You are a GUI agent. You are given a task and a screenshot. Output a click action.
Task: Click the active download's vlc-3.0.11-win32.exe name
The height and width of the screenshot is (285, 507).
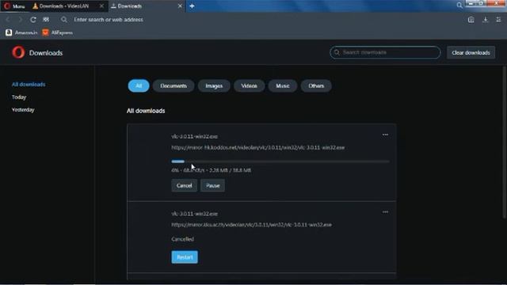[195, 136]
